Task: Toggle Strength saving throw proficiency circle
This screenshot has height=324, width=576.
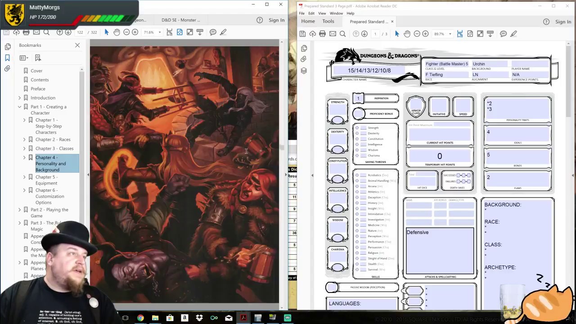Action: tap(357, 128)
